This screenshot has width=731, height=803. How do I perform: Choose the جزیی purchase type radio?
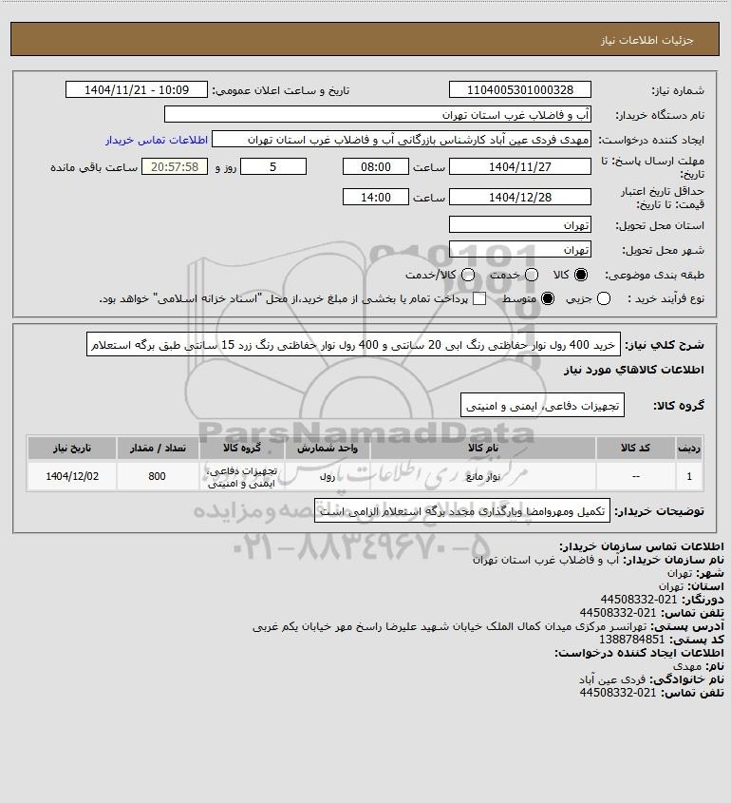(x=604, y=298)
